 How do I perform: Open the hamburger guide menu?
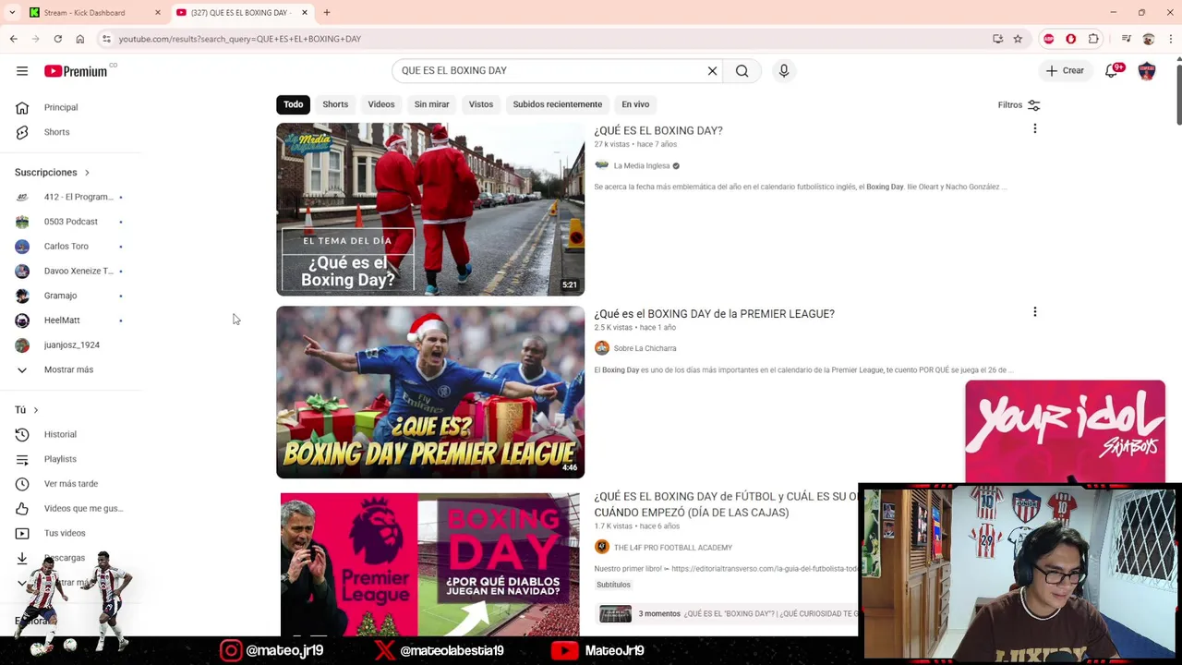[22, 71]
